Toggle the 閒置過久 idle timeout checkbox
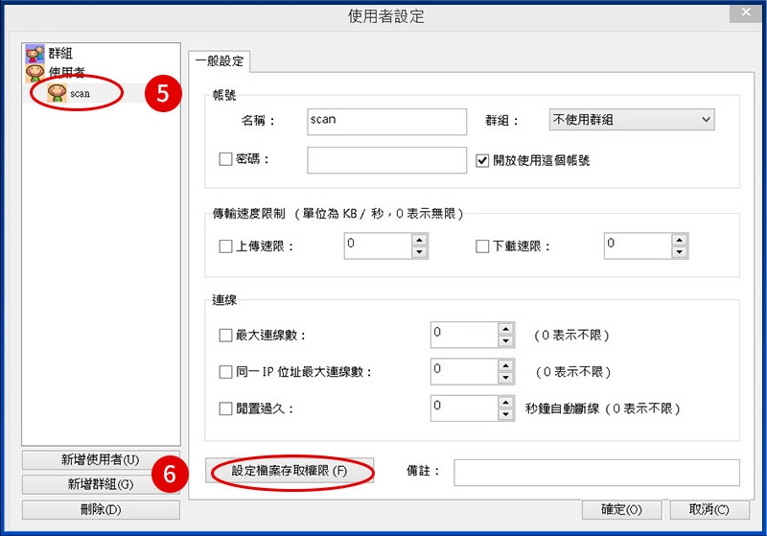 pyautogui.click(x=225, y=408)
